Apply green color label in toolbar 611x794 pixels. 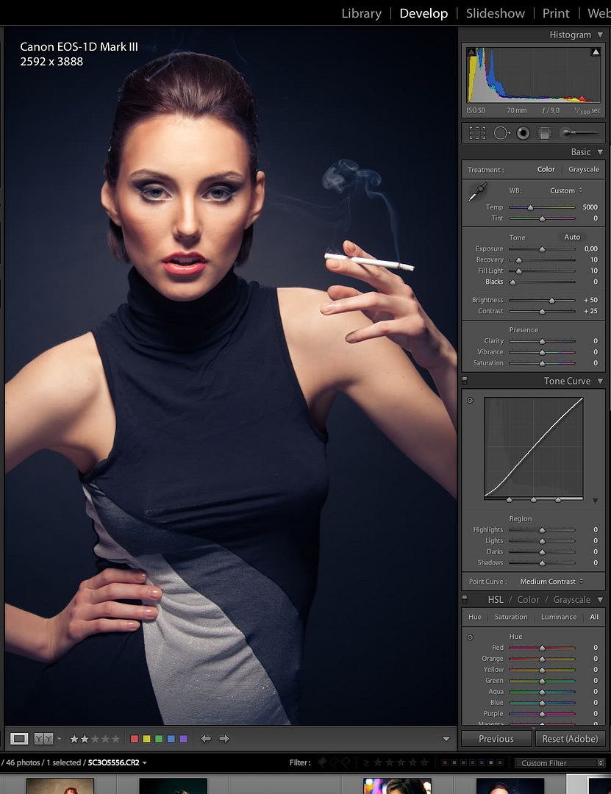tap(159, 739)
